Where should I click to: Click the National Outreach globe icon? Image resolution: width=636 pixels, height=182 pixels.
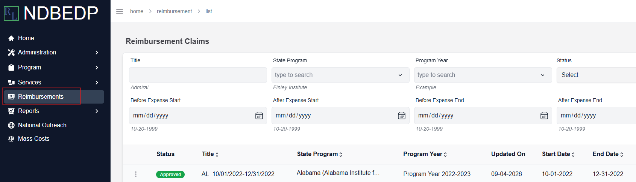pyautogui.click(x=11, y=125)
